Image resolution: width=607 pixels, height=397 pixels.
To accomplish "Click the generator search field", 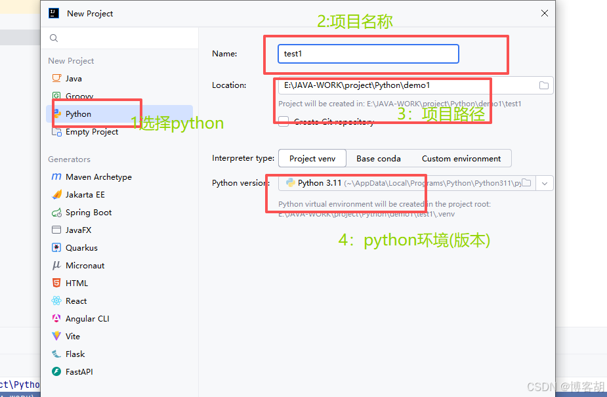I will (119, 38).
